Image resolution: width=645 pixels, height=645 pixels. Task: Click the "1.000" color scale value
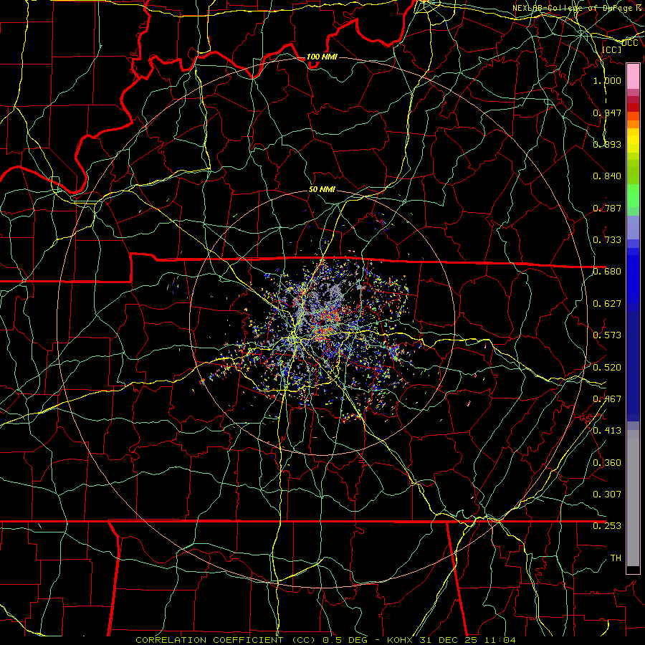click(x=607, y=80)
